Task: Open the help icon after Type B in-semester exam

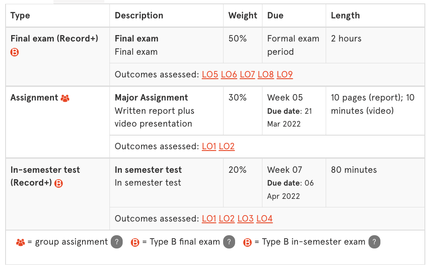Action: [x=374, y=242]
